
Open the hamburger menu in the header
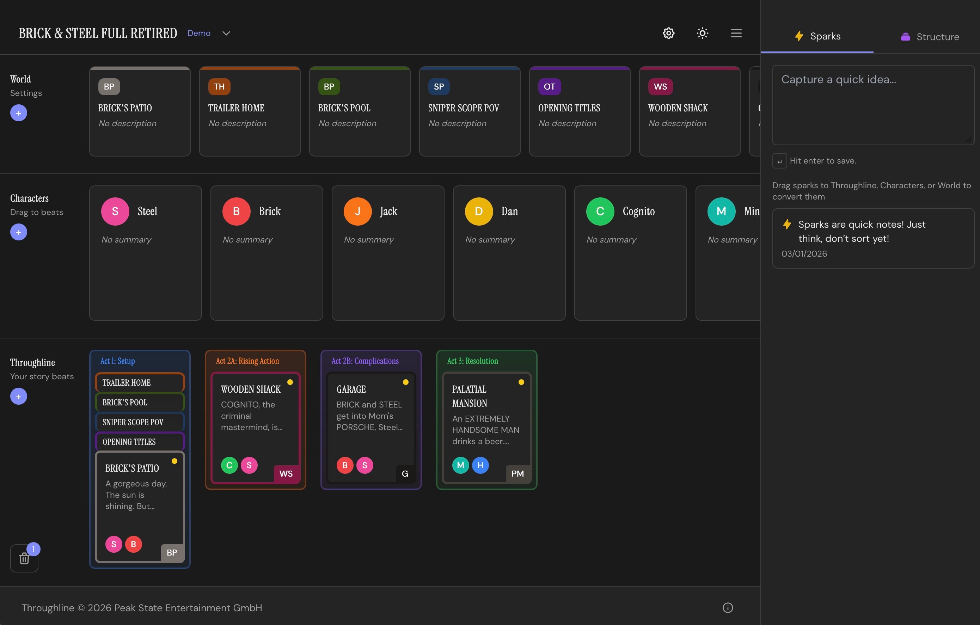[736, 33]
